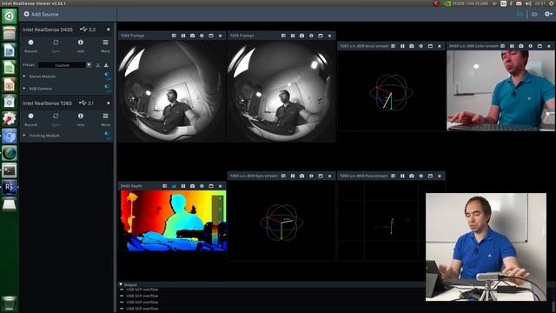This screenshot has width=556, height=313.
Task: Pause the T265 Accel stream
Action: [x=402, y=46]
